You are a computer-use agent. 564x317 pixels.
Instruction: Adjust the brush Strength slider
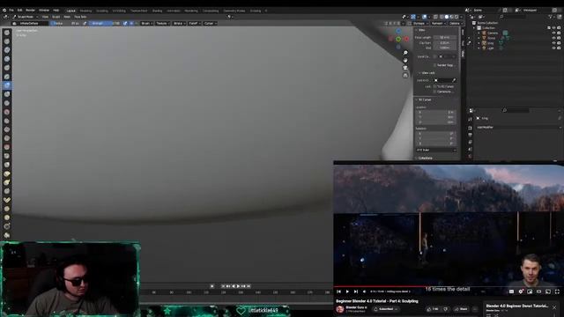[x=104, y=24]
